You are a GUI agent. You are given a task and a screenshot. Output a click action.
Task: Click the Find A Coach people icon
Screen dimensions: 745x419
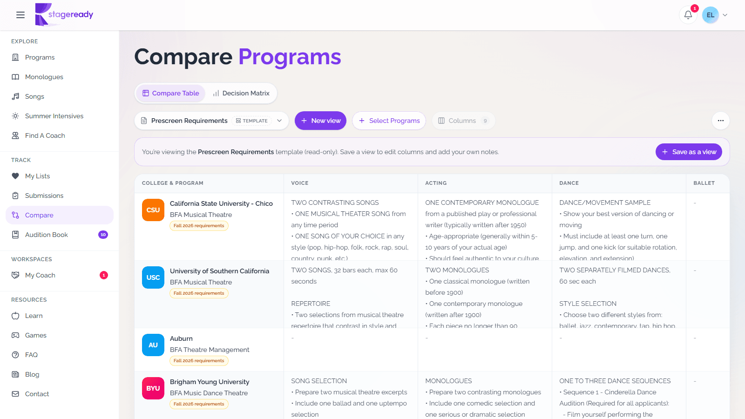(x=15, y=135)
